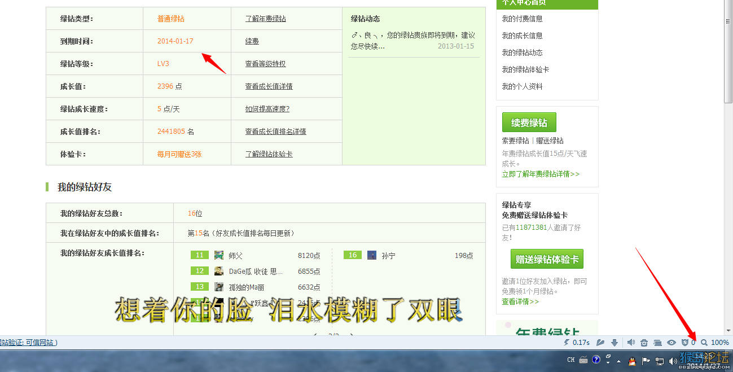Viewport: 733px width, 372px height.
Task: Click 赠送绿钻 link in sidebar
Action: click(x=550, y=141)
